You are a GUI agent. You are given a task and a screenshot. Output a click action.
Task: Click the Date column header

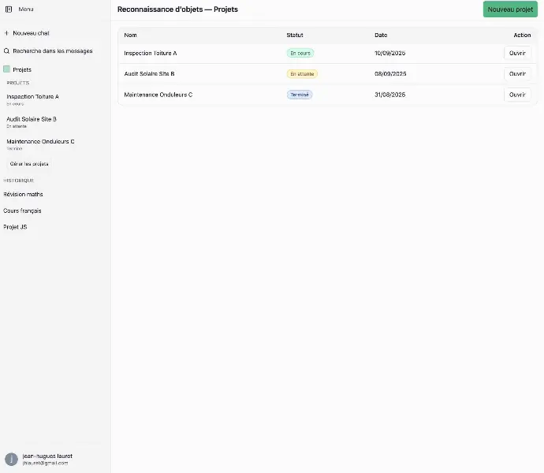point(381,35)
